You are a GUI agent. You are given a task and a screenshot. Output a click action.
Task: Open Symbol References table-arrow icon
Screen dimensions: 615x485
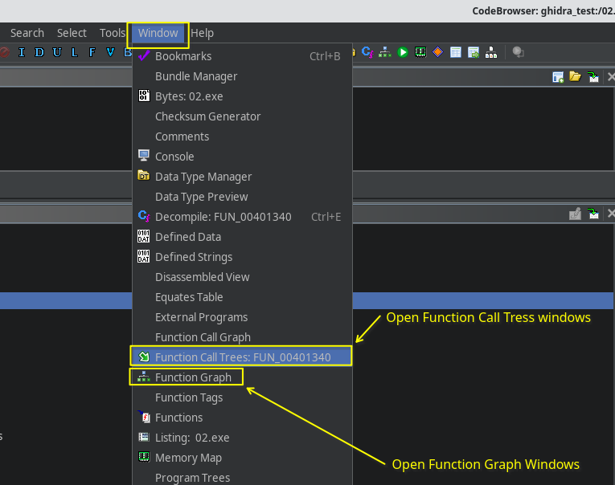pos(474,52)
